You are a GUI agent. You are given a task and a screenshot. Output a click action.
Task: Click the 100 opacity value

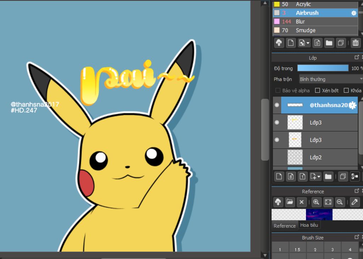click(355, 68)
